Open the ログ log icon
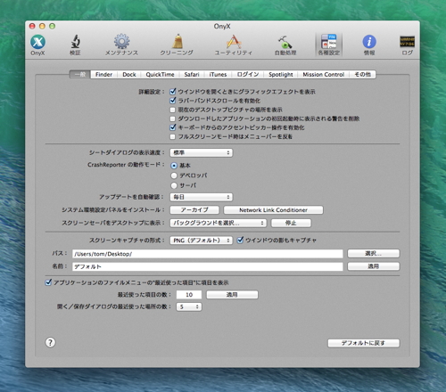Viewport: 446px width, 392px height. coord(407,45)
